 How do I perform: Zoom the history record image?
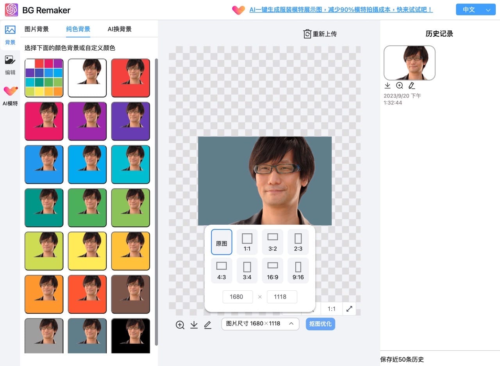coord(400,85)
